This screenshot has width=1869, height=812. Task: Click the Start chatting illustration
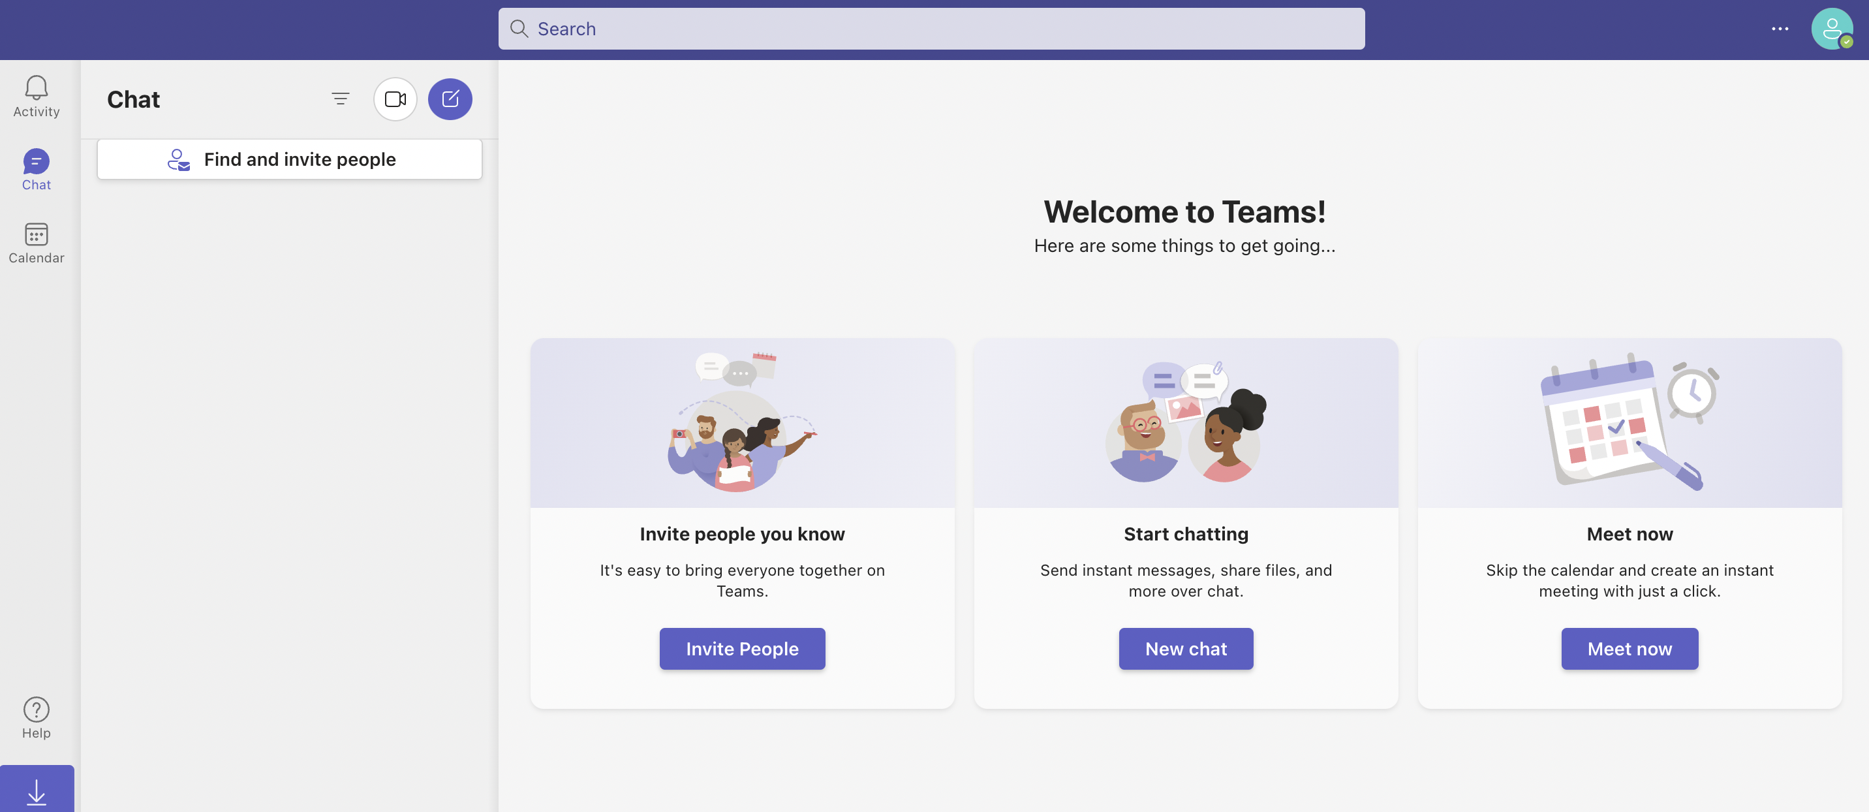pos(1186,422)
